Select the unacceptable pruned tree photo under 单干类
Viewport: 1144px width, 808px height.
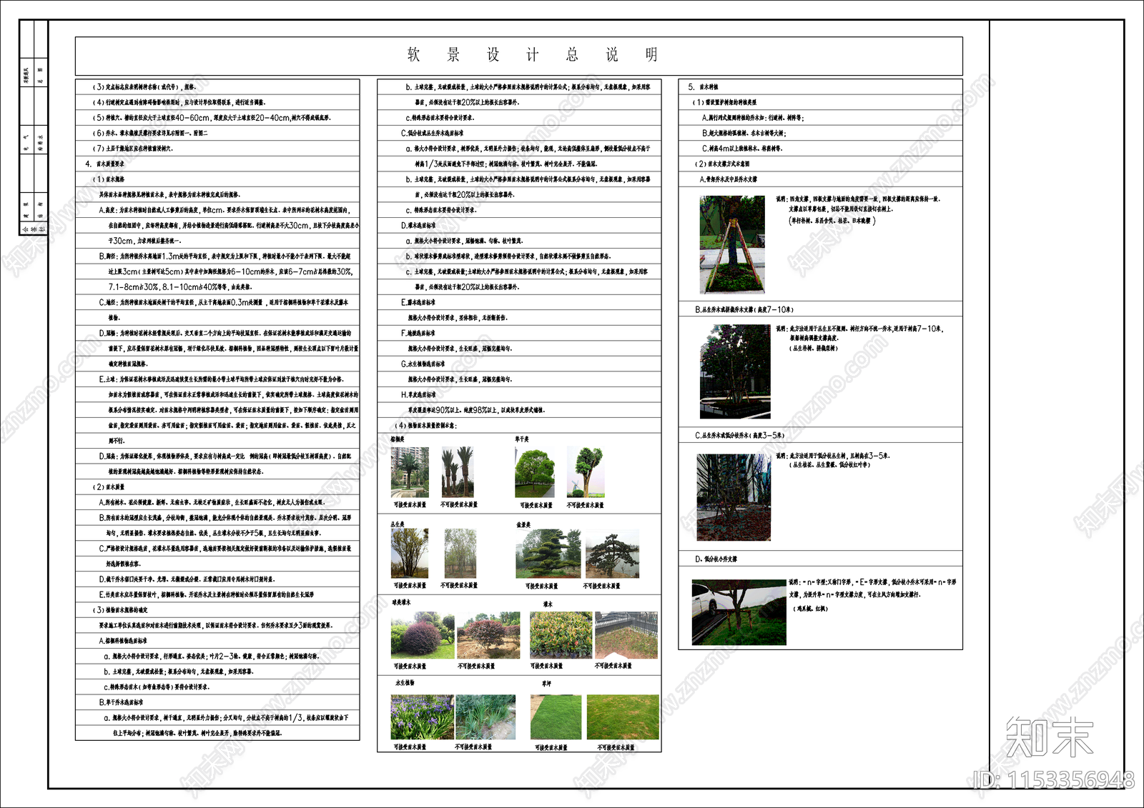pyautogui.click(x=586, y=472)
